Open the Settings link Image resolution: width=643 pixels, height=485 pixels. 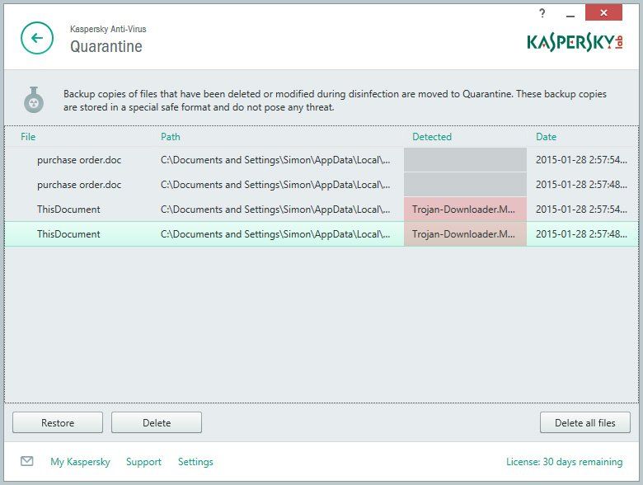click(195, 462)
